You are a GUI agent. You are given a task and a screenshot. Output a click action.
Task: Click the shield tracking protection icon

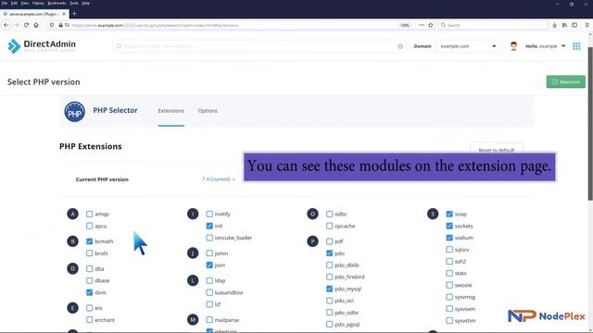[52, 25]
